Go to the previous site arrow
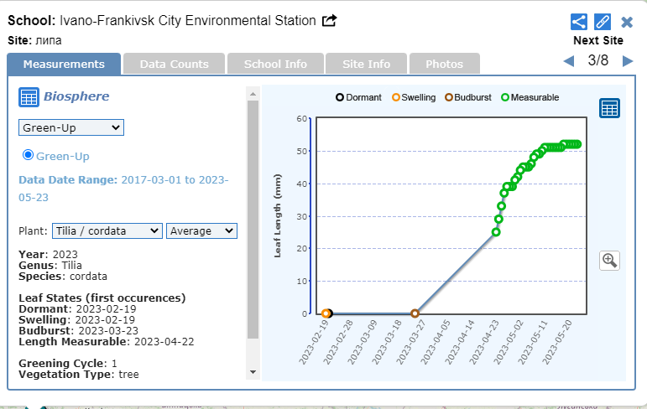647x409 pixels. coord(569,61)
